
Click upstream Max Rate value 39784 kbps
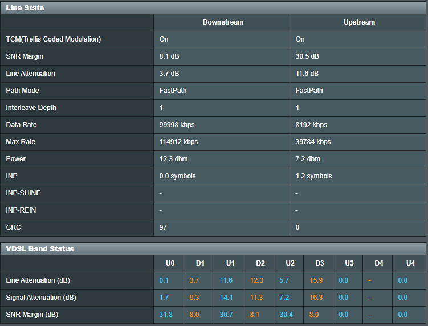[x=313, y=142]
